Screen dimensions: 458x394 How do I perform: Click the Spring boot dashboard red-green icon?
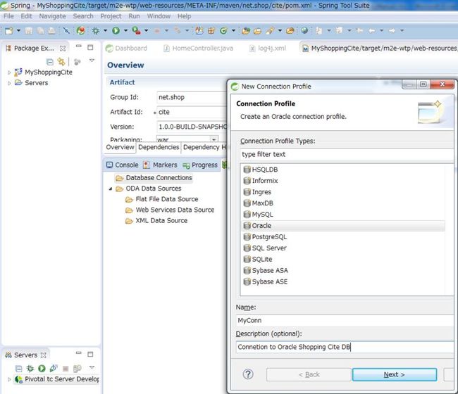(81, 30)
